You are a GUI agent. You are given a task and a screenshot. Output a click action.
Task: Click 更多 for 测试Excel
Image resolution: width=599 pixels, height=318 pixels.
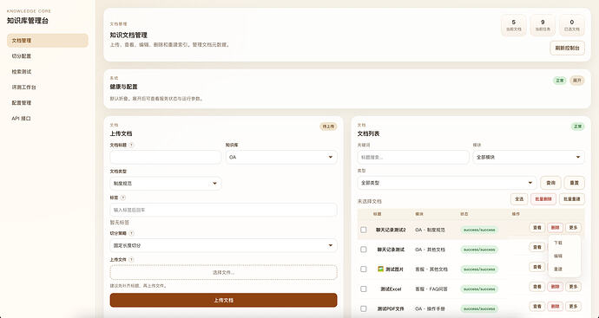[x=573, y=286]
